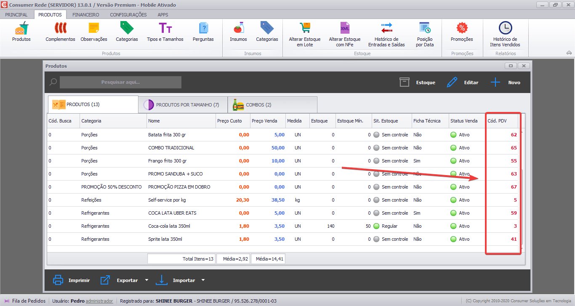This screenshot has height=306, width=575.
Task: Select the Self-service por kg row
Action: pyautogui.click(x=282, y=200)
